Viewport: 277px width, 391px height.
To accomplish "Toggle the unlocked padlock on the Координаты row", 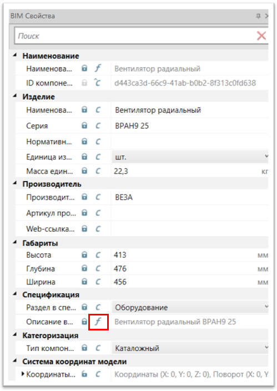I will pos(84,374).
